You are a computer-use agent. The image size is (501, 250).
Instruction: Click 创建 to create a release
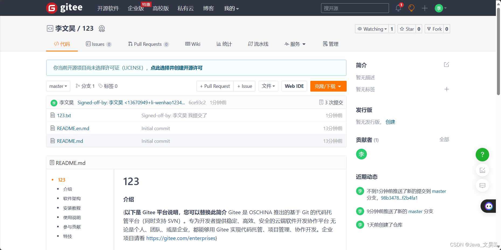(x=390, y=122)
